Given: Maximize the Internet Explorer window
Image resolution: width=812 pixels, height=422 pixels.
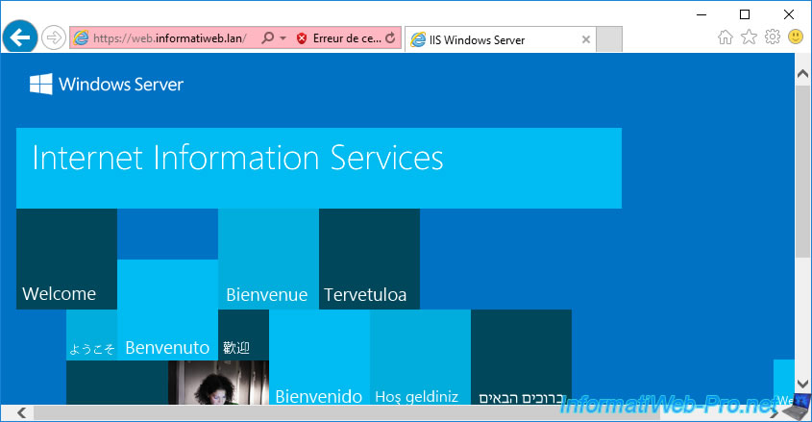Looking at the screenshot, I should coord(745,14).
